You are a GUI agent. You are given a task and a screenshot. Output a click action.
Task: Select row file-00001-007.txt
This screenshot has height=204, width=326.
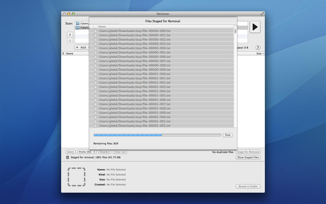161,104
